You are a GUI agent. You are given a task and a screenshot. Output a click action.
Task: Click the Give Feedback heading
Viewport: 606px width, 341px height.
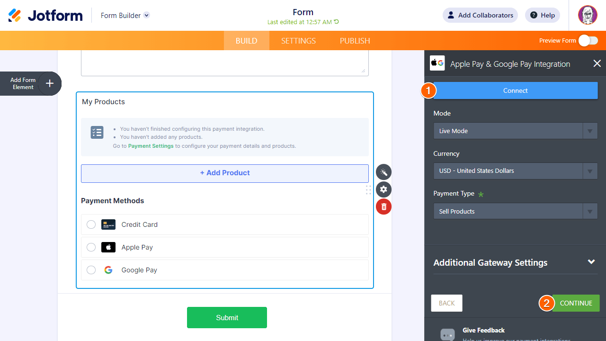click(x=484, y=330)
